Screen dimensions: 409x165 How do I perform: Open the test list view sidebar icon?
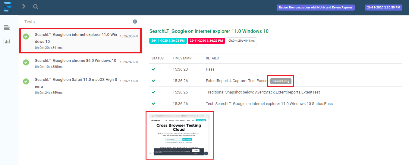pyautogui.click(x=7, y=28)
